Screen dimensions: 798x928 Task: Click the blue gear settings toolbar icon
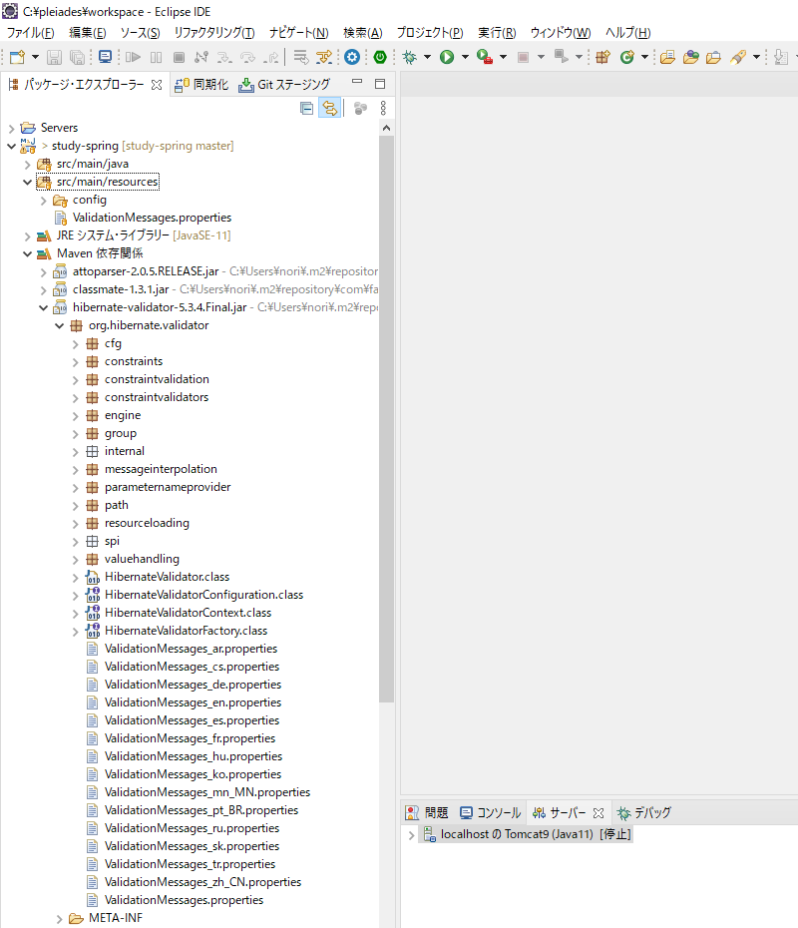352,57
